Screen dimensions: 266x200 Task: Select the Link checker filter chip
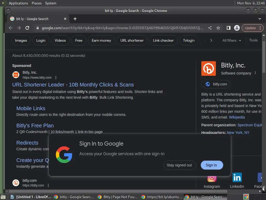pyautogui.click(x=163, y=40)
